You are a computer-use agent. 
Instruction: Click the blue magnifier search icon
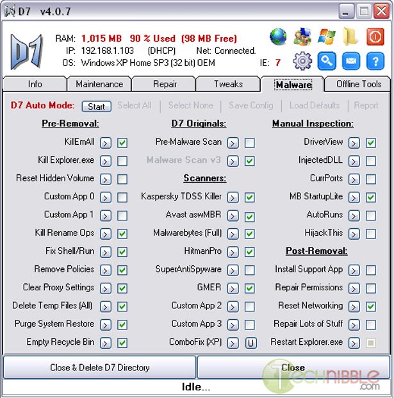tap(326, 62)
